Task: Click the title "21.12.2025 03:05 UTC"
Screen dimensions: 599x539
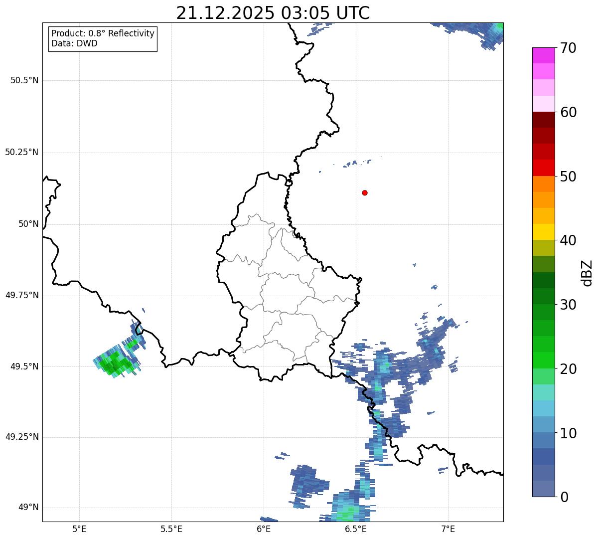Action: pos(273,13)
